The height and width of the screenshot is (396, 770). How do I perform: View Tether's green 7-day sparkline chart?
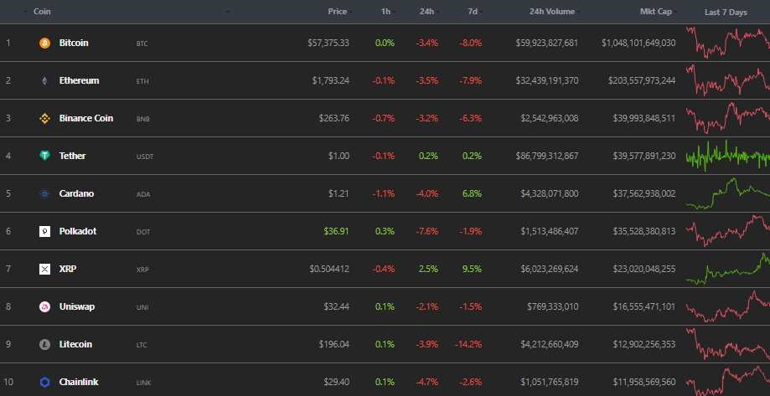tap(726, 156)
